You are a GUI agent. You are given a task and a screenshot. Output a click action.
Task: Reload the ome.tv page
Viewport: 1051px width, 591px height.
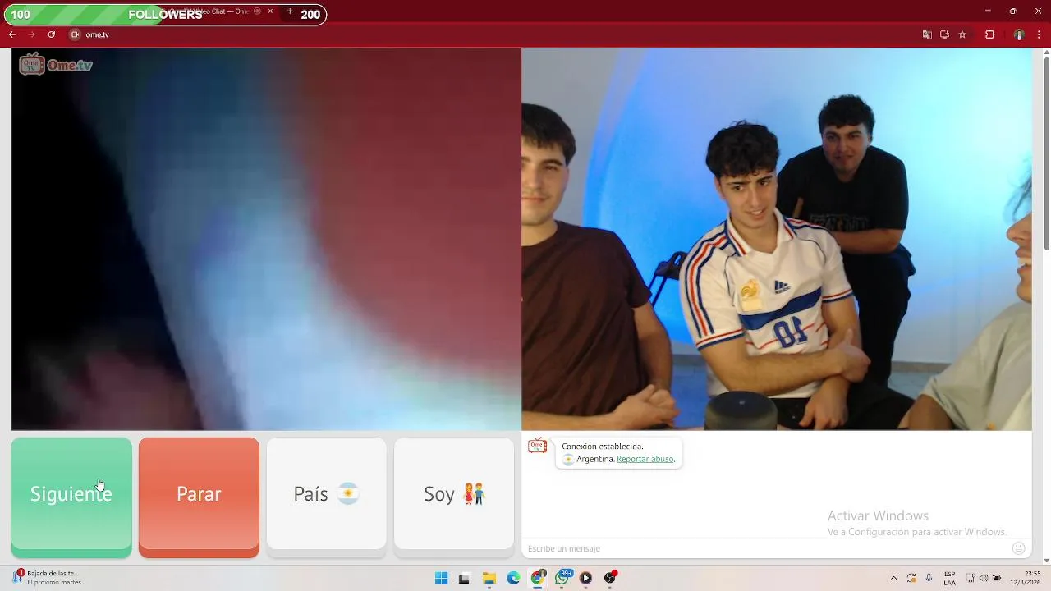pyautogui.click(x=51, y=34)
